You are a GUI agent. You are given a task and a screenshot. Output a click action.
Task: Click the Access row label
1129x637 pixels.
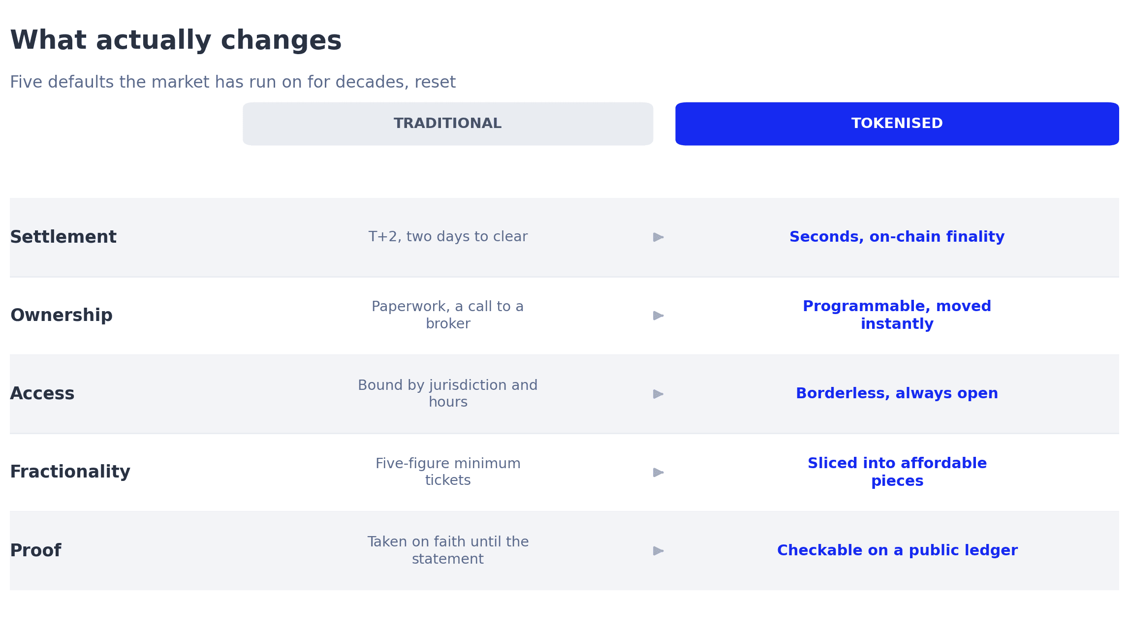coord(42,394)
